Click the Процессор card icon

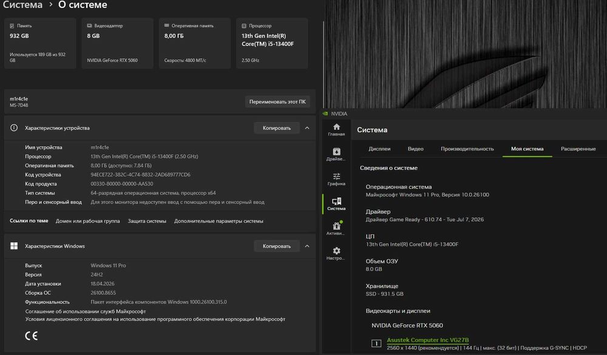point(244,26)
